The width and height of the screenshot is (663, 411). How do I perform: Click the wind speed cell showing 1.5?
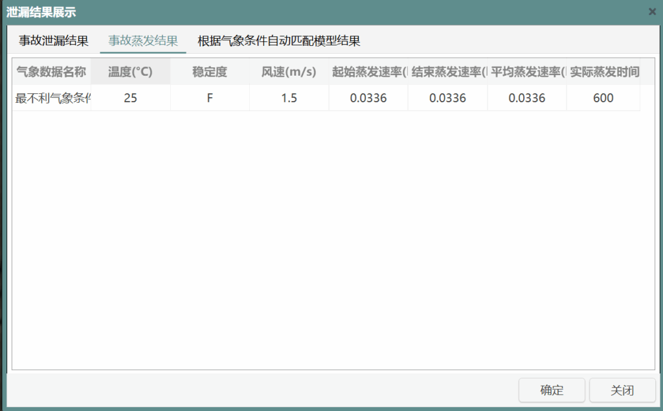(289, 98)
